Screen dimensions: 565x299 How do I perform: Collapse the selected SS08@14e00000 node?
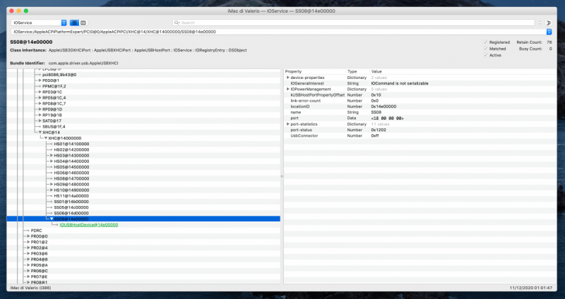click(x=52, y=219)
